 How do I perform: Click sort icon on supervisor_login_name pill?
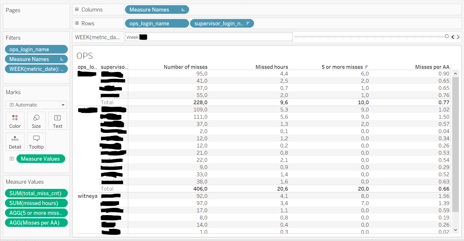(x=248, y=23)
